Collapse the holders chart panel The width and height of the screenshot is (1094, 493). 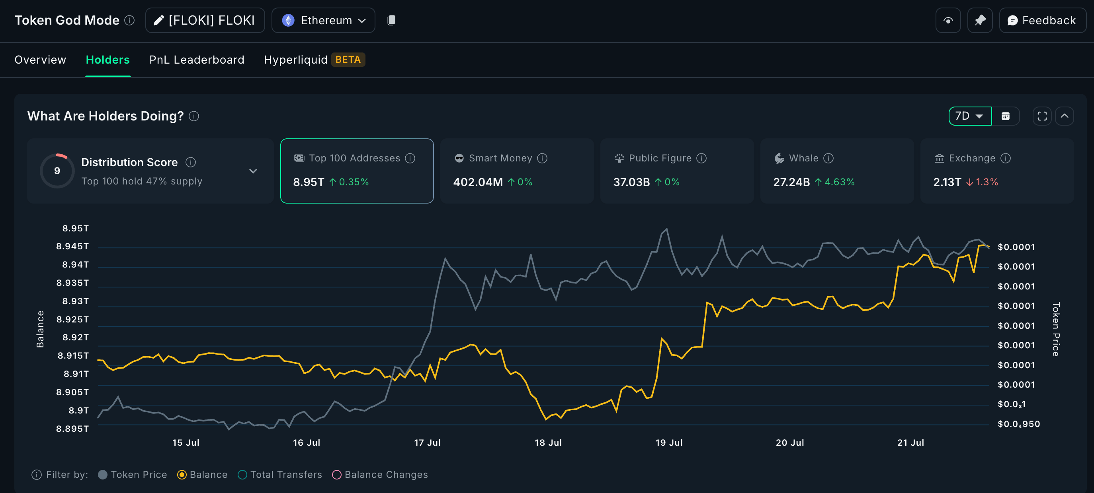click(1065, 116)
